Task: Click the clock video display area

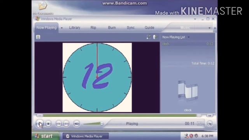Action: [x=97, y=77]
